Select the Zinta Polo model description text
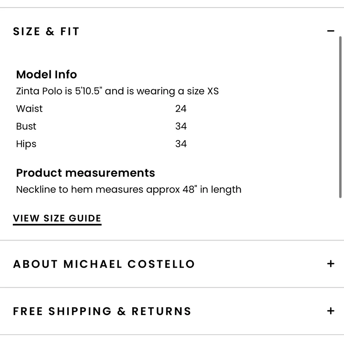 click(x=117, y=91)
